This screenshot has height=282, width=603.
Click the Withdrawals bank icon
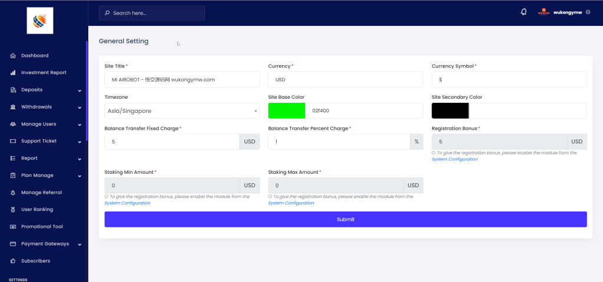(13, 107)
